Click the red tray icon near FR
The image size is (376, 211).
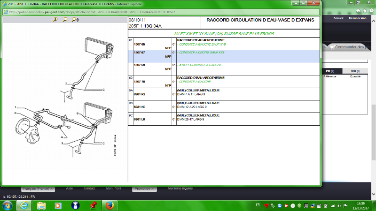coord(266,206)
